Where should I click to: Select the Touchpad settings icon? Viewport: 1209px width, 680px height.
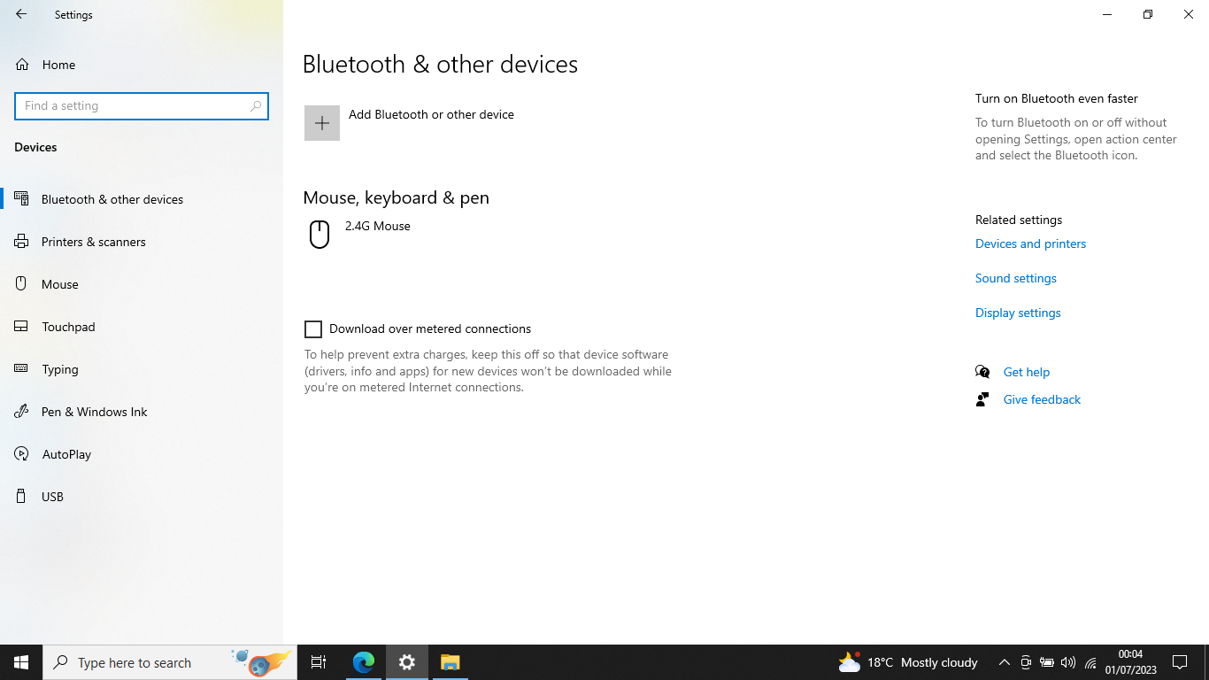[x=20, y=326]
